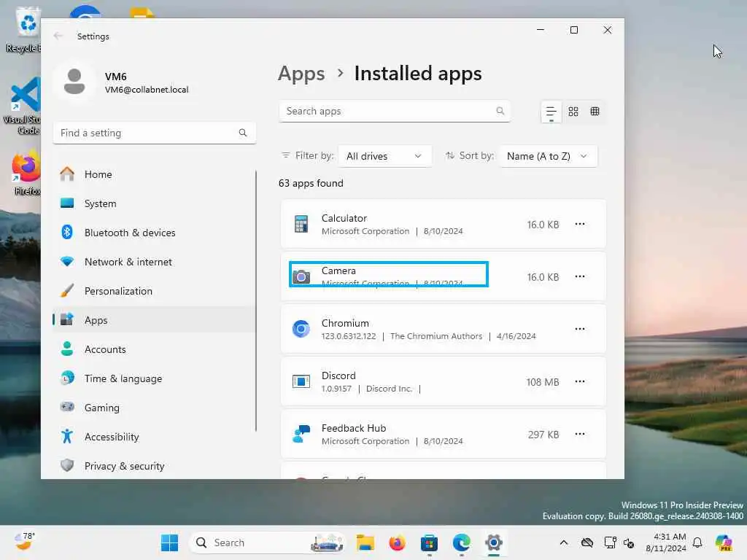Launch Firefox from the taskbar
Screen dimensions: 747x560
(x=397, y=542)
